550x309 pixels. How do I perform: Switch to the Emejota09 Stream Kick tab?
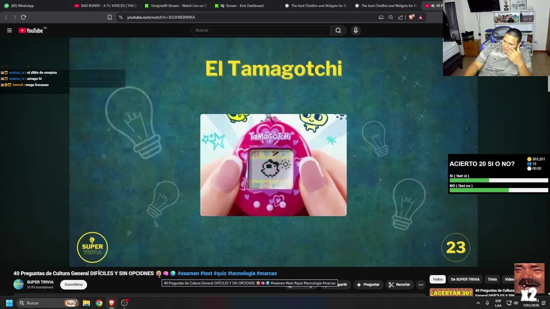[175, 6]
